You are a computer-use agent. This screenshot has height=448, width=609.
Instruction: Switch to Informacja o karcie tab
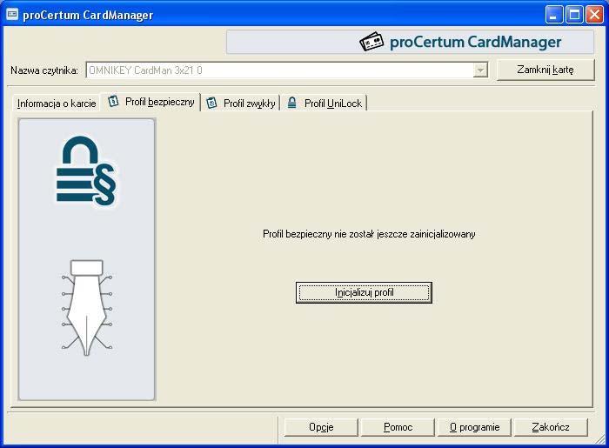click(57, 104)
